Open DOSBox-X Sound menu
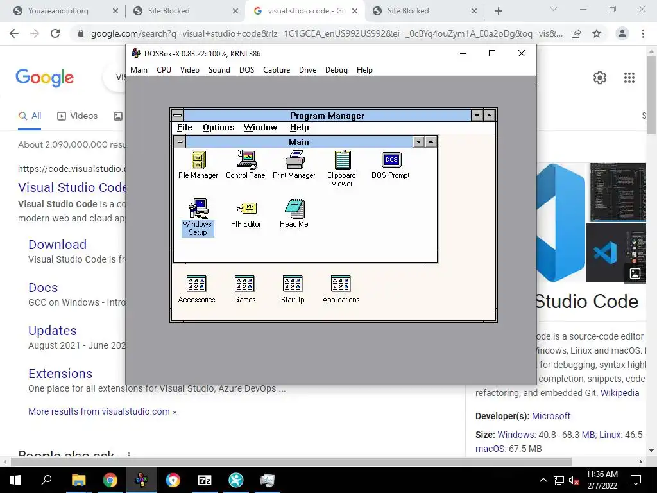 coord(219,70)
